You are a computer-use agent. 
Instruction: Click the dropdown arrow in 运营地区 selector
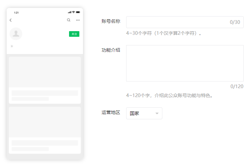click(157, 114)
